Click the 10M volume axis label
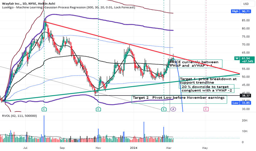 click(245, 131)
